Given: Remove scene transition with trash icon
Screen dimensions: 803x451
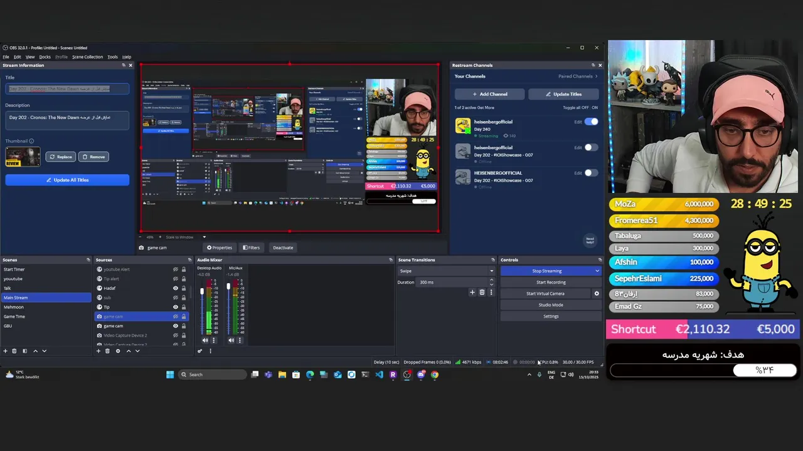Looking at the screenshot, I should click(x=482, y=292).
